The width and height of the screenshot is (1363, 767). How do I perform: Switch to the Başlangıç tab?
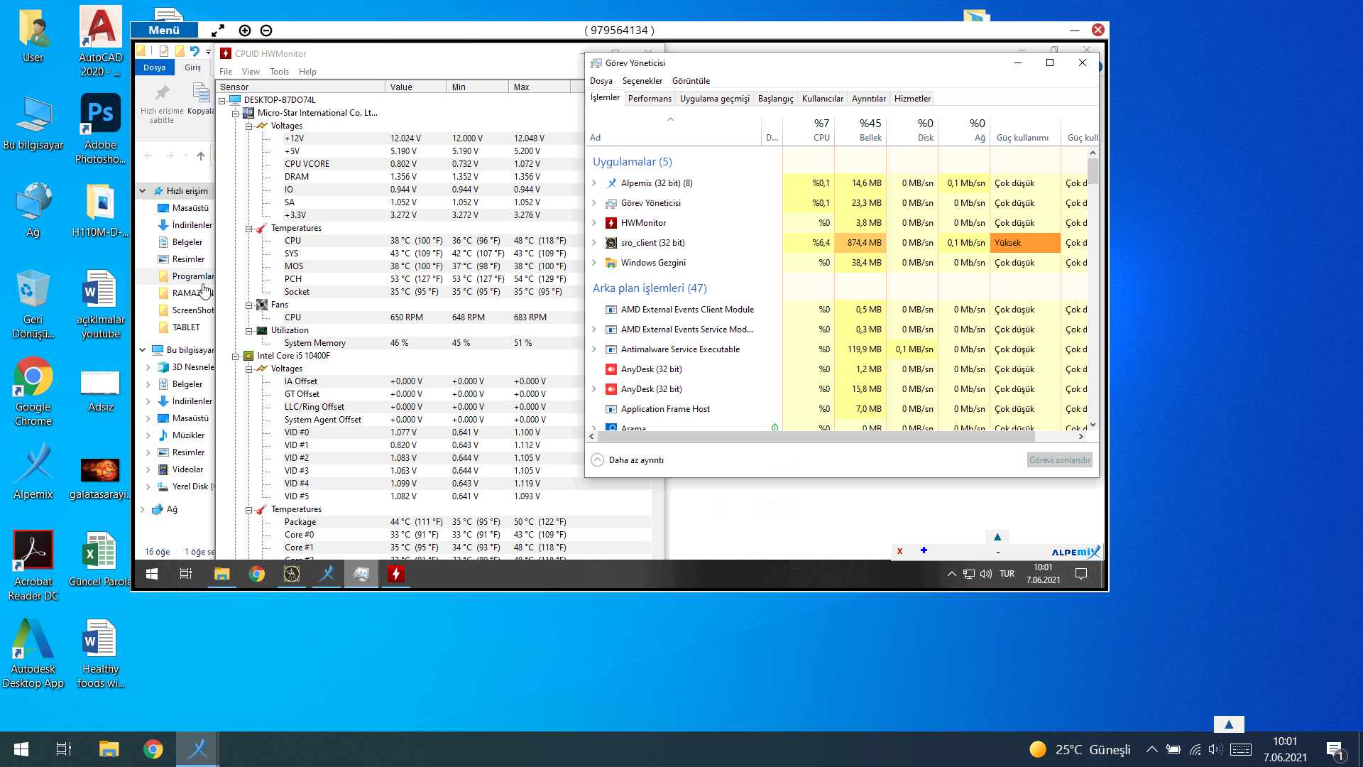pos(775,99)
